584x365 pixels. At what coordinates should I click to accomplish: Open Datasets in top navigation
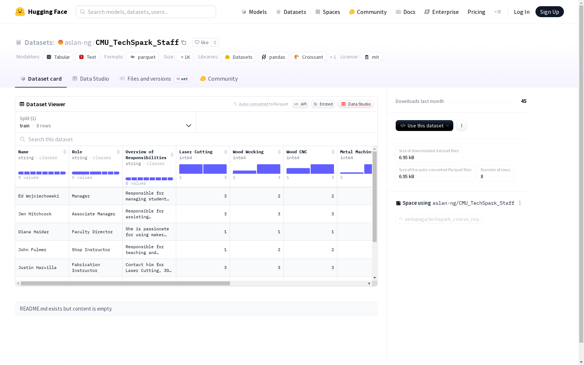pos(291,12)
